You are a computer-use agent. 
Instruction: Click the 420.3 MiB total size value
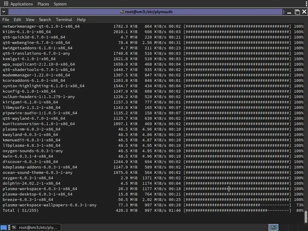point(127,210)
